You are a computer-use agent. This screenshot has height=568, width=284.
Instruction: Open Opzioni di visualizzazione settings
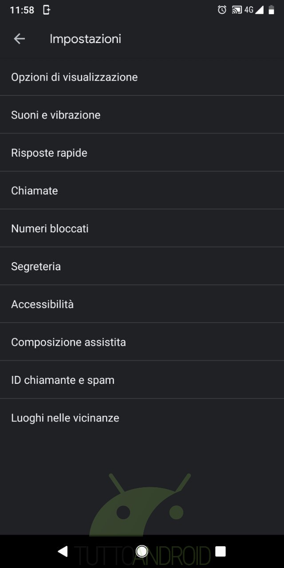(x=75, y=77)
